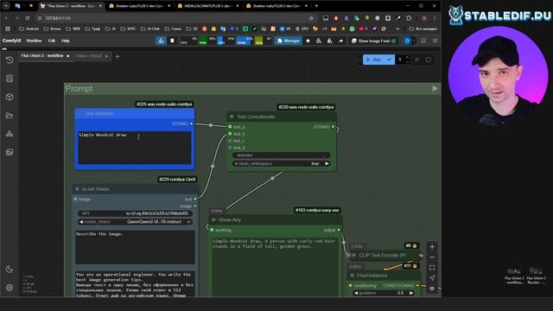Cancel the current run with X icon
The image size is (553, 311).
click(x=416, y=60)
